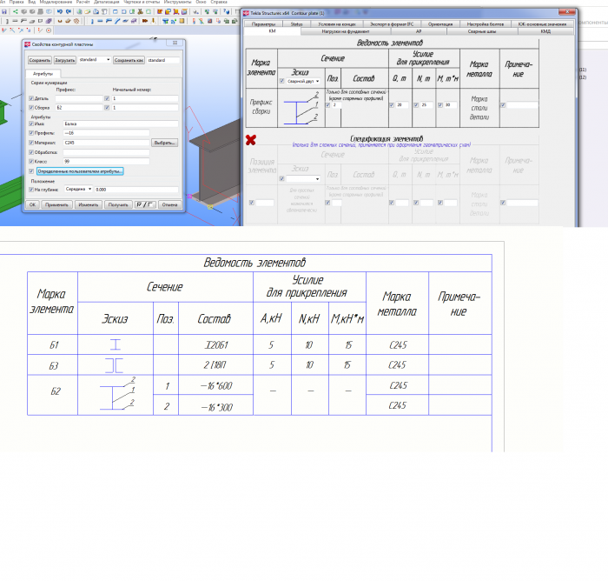Click the green share icon in toolbar

point(16,11)
